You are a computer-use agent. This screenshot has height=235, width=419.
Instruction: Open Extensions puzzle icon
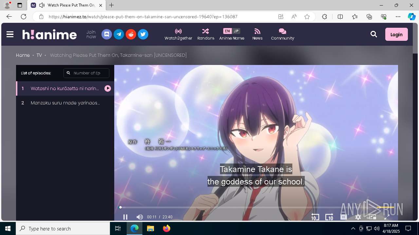(x=324, y=17)
